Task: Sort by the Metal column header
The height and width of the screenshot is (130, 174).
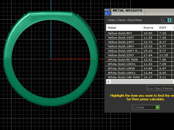Action: click(x=124, y=28)
